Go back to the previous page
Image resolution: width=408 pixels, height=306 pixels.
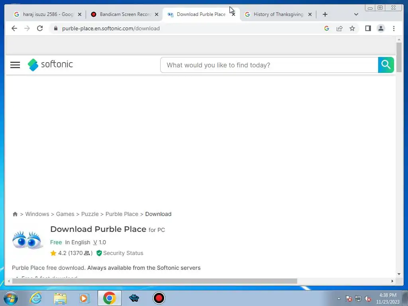[x=14, y=28]
